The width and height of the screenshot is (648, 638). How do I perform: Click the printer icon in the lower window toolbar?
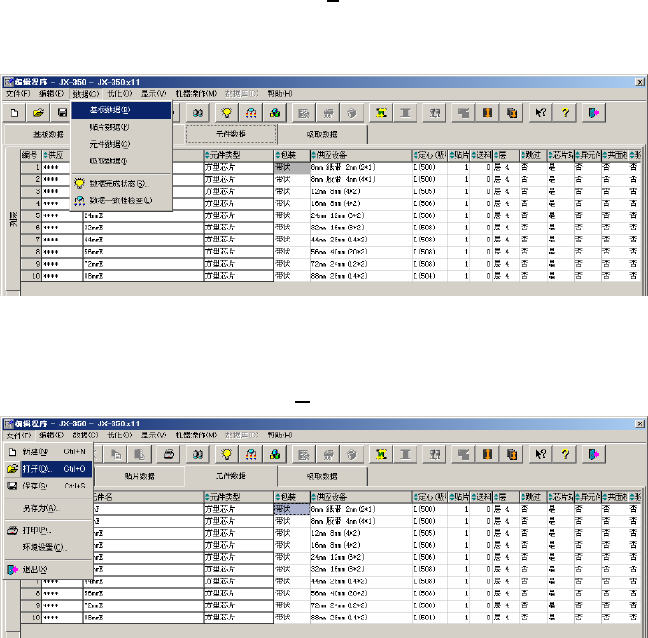[169, 453]
